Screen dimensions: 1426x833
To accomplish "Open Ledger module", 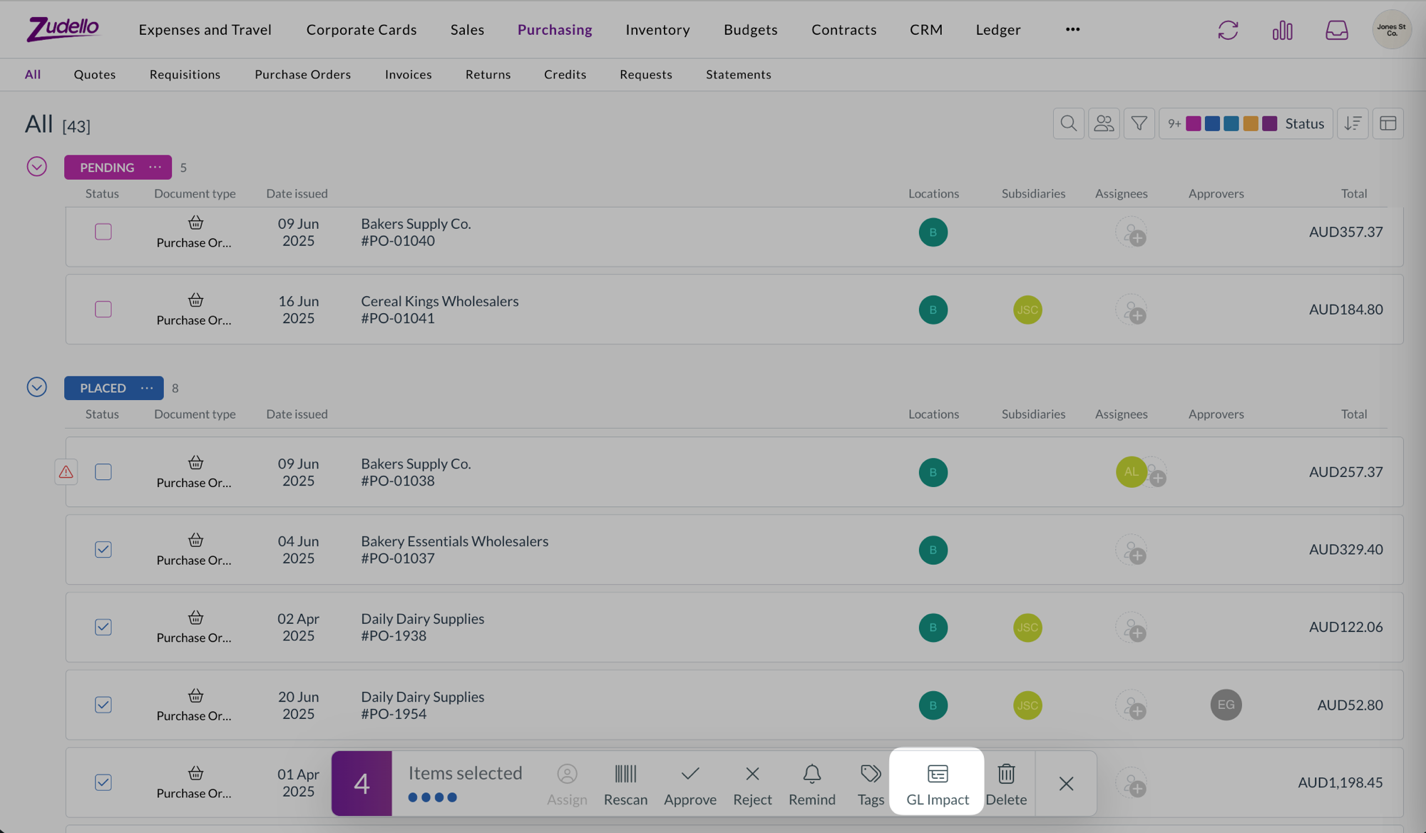I will pos(998,29).
